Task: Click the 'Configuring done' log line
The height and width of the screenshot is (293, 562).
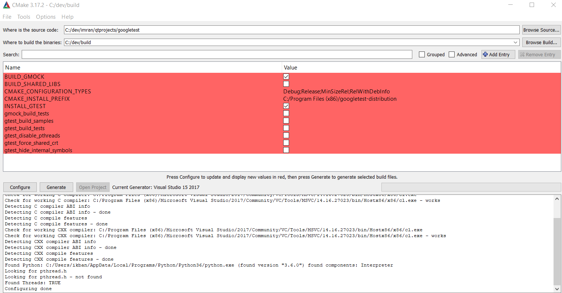Action: (x=28, y=289)
